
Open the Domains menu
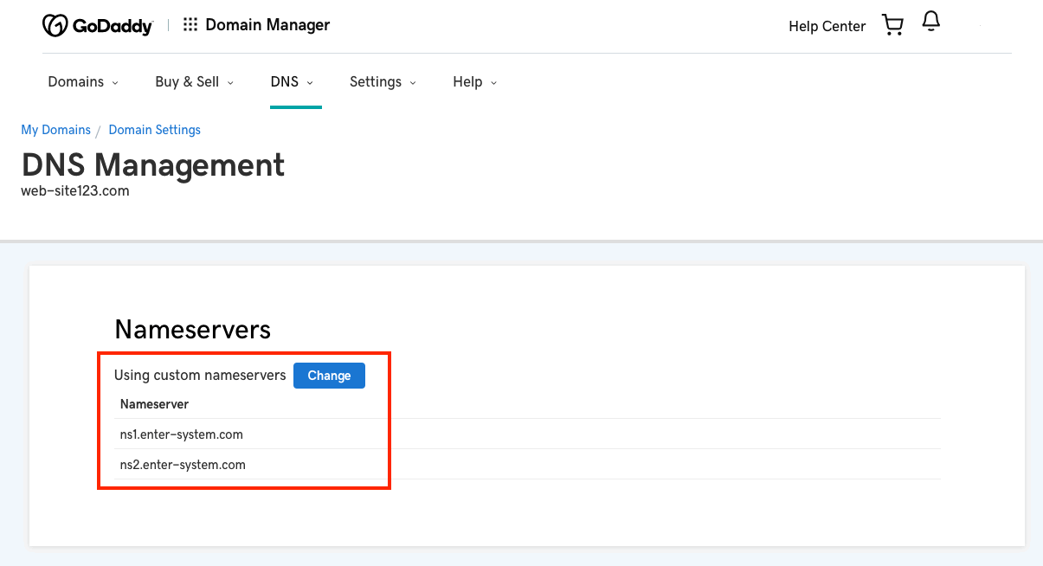click(x=83, y=81)
